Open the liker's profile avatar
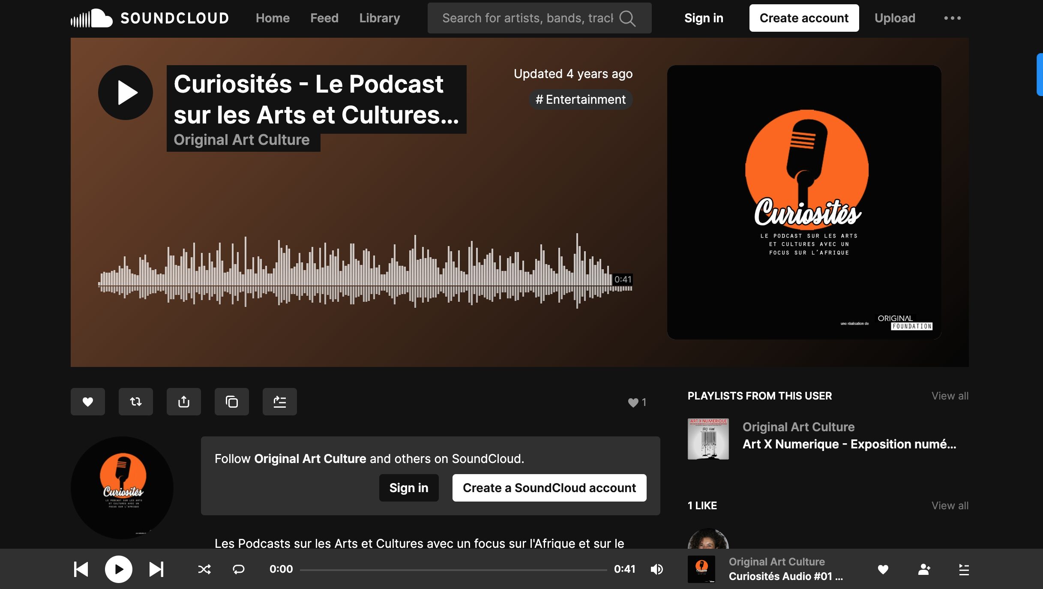The image size is (1043, 589). (708, 539)
